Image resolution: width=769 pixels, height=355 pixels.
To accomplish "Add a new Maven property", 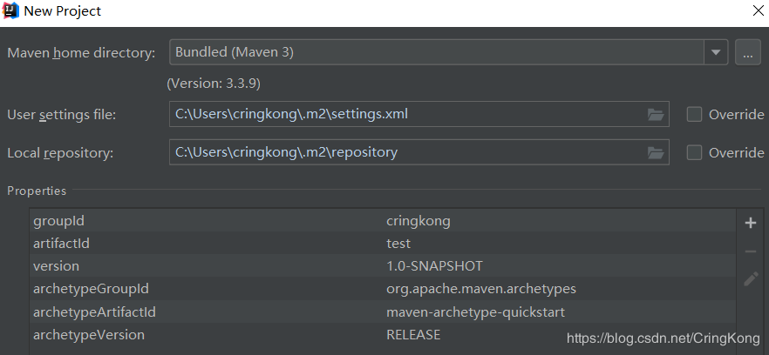I will 750,223.
